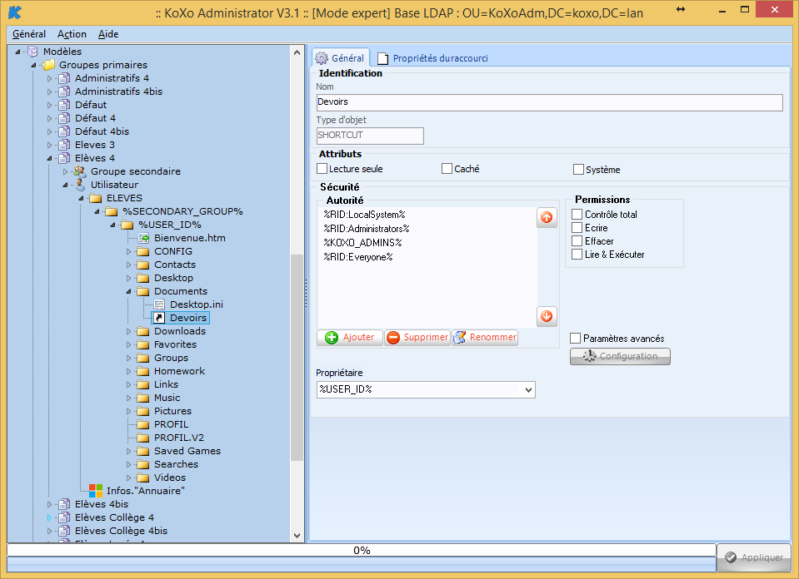Screen dimensions: 799x579
Task: Click the Groupes primaires folder icon
Action: pyautogui.click(x=48, y=65)
